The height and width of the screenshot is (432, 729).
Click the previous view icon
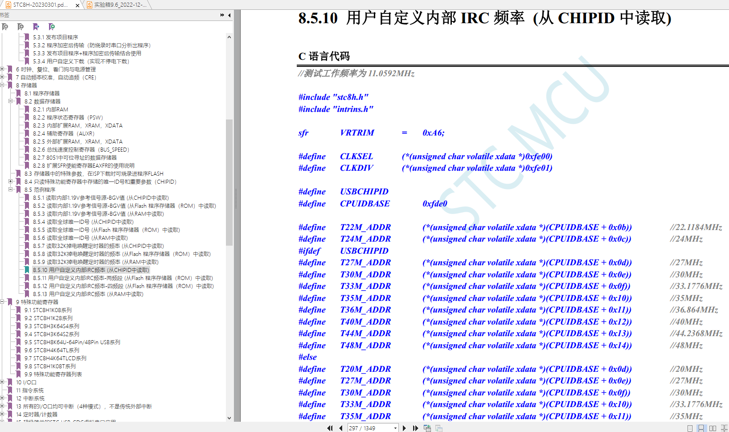[x=427, y=428]
